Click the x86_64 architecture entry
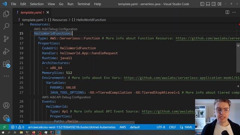Image resolution: width=240 pixels, height=135 pixels. point(56,68)
